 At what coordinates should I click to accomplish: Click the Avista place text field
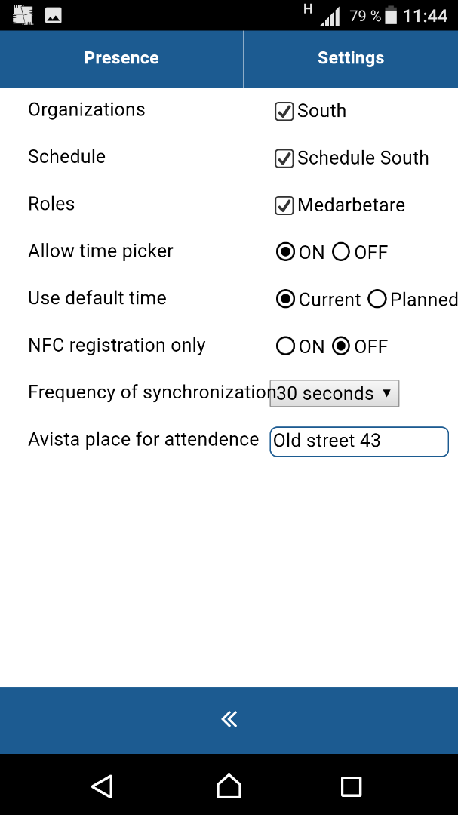[359, 441]
